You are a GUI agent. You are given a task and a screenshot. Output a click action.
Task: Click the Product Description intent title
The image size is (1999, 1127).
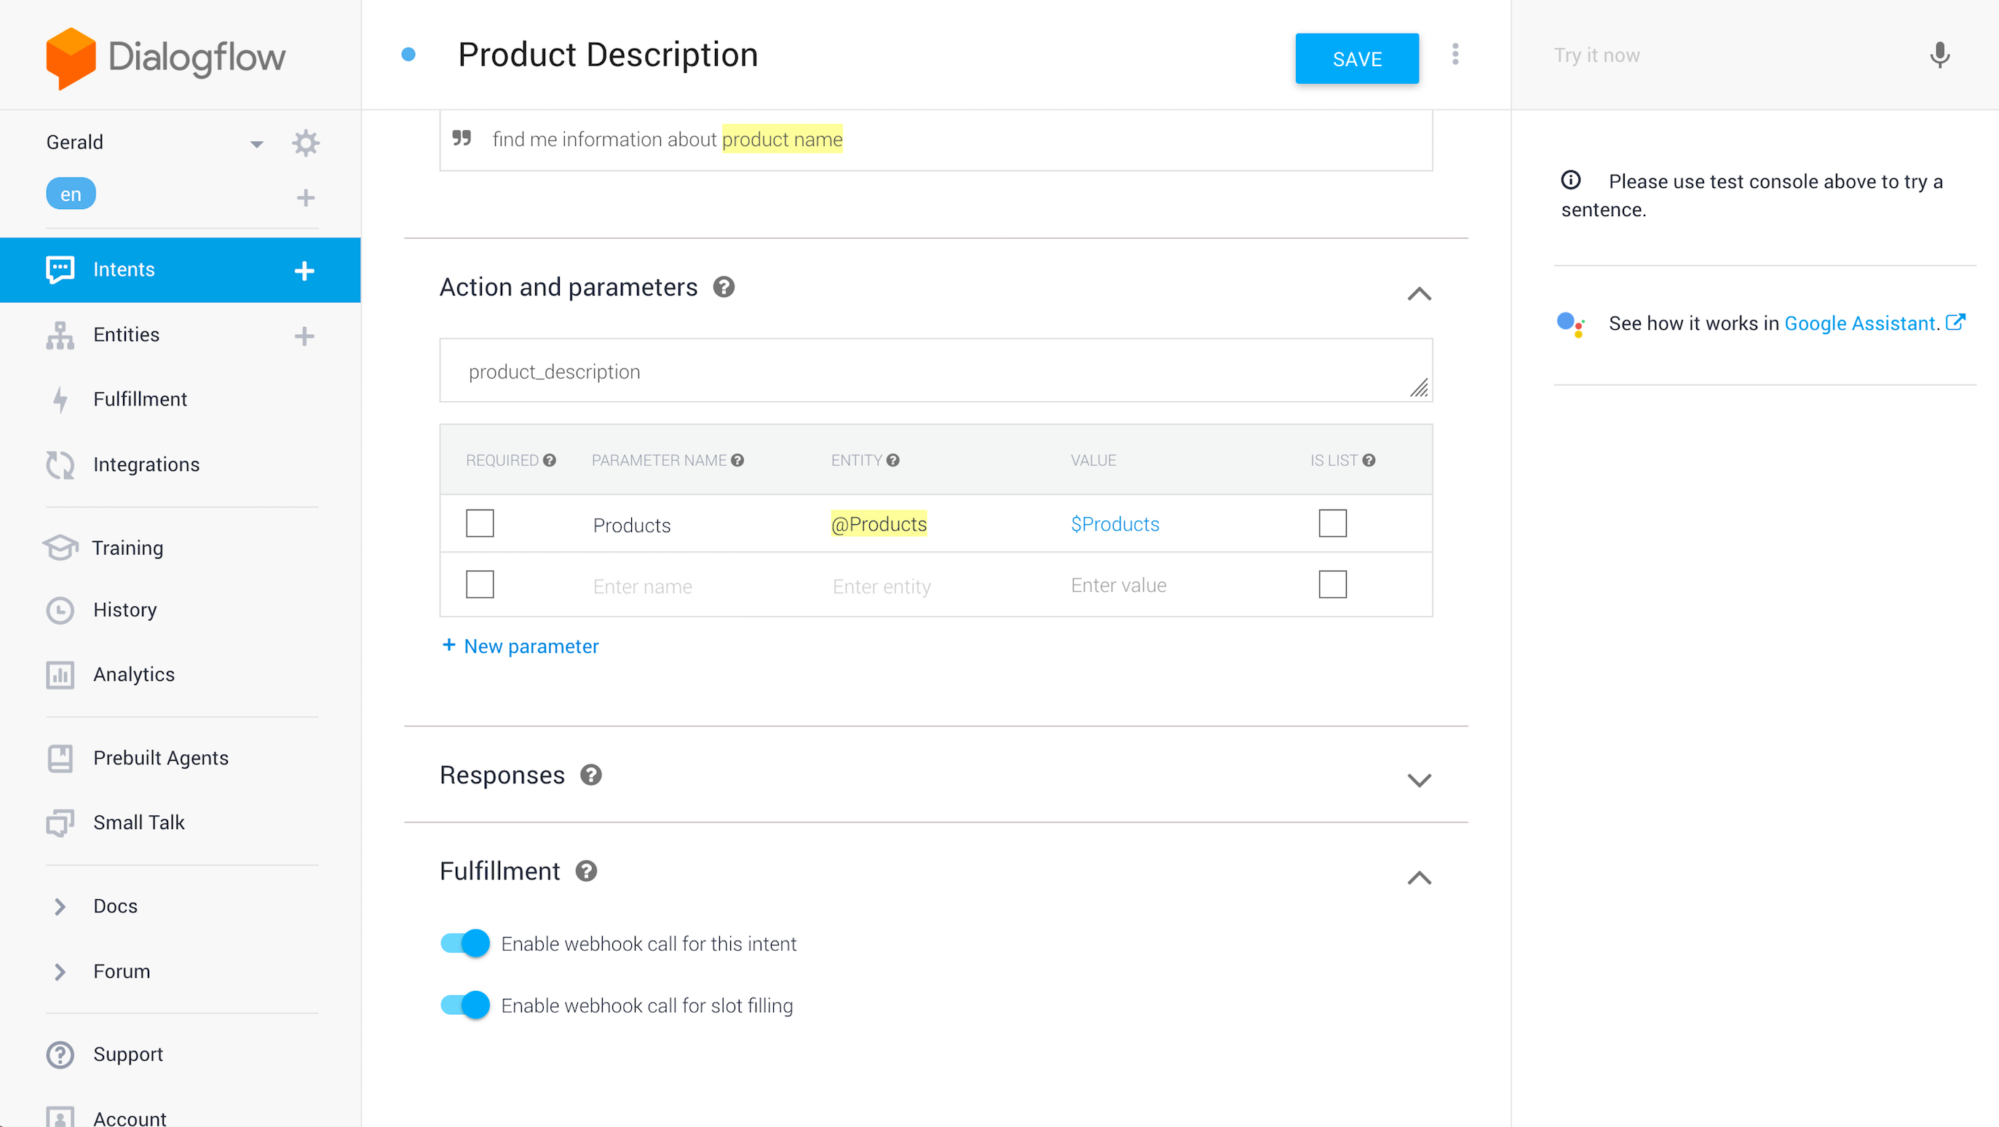coord(608,55)
